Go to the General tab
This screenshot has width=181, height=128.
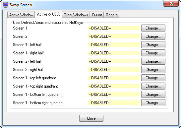click(112, 15)
